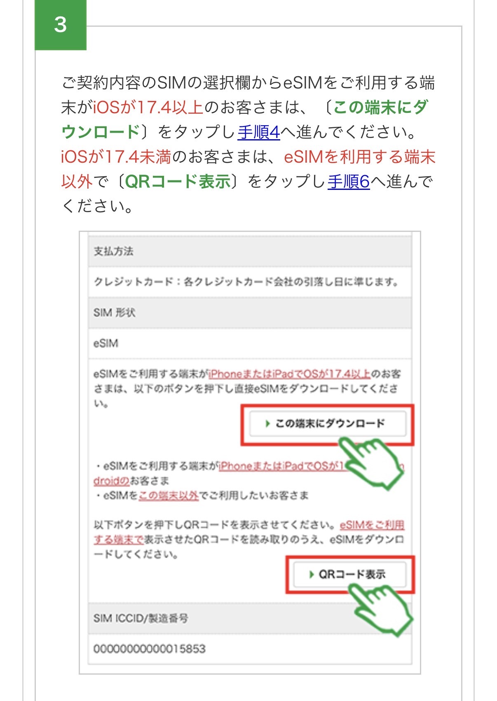Select the SIM ICCID/製造番号 header row
The height and width of the screenshot is (701, 497).
pyautogui.click(x=250, y=618)
